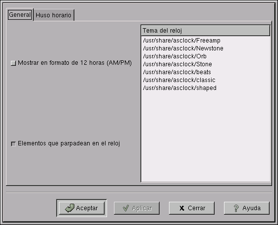This screenshot has width=278, height=225.
Task: Select the beats clock theme
Action: (206, 72)
